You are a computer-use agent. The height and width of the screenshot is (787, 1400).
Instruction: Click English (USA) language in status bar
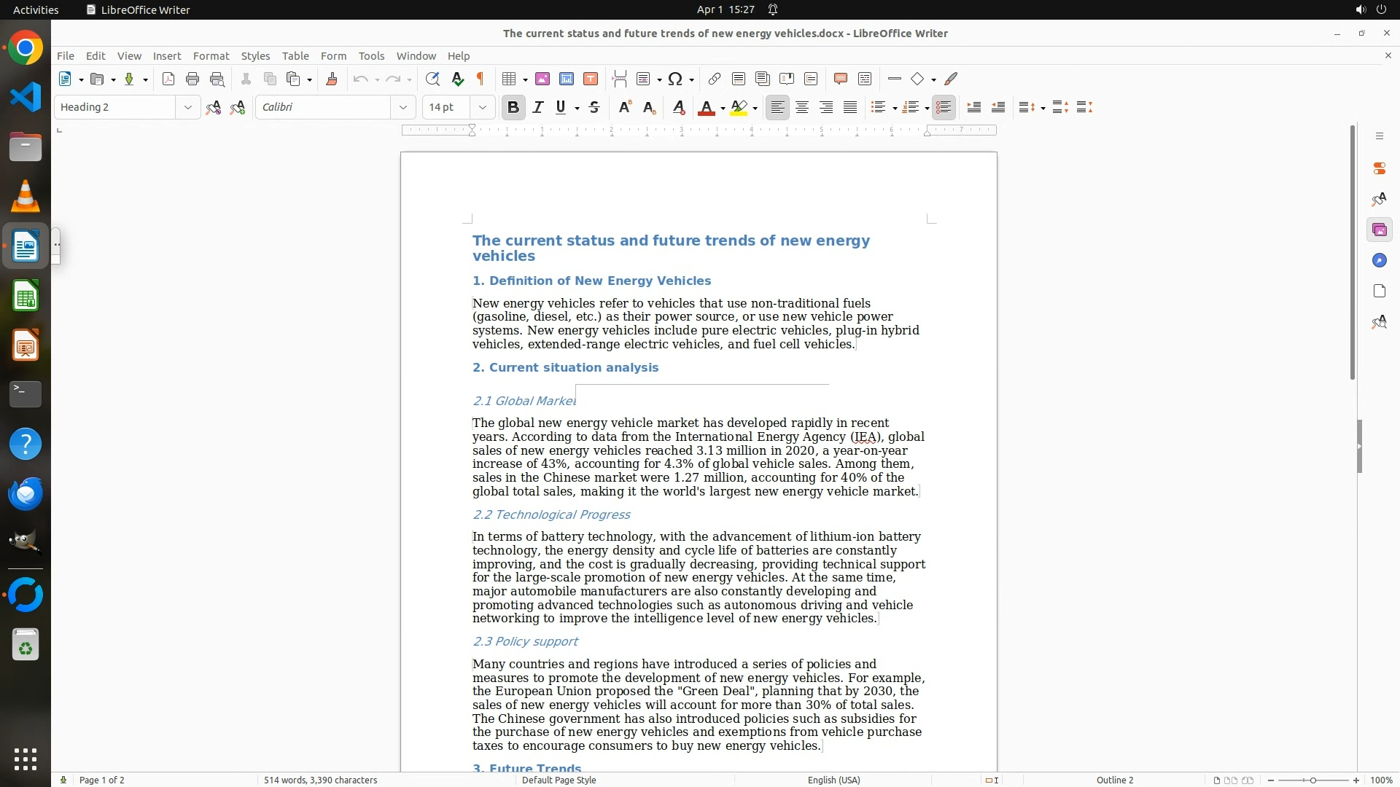click(833, 780)
